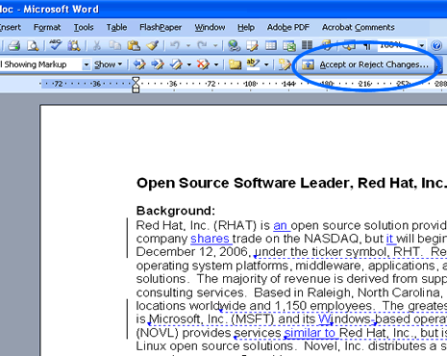The image size is (447, 356).
Task: Click the document heading 'Open Source Software Leader'
Action: pos(246,183)
